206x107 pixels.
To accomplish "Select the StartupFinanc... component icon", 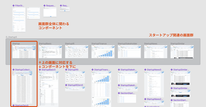I will 92,70.
